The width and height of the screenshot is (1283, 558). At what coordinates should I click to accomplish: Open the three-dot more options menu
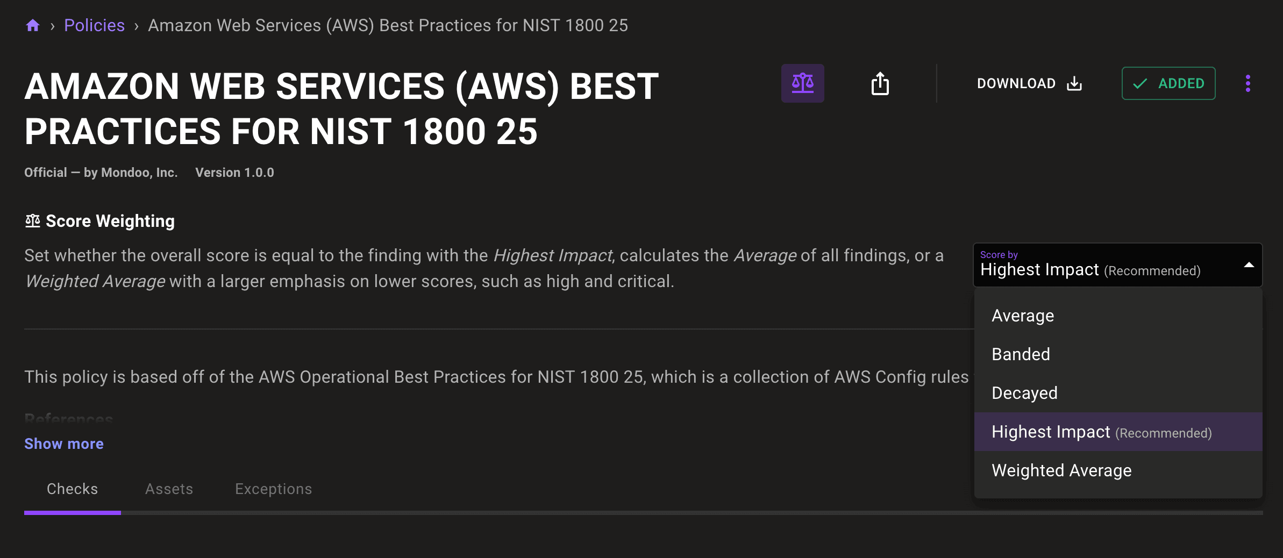coord(1248,83)
